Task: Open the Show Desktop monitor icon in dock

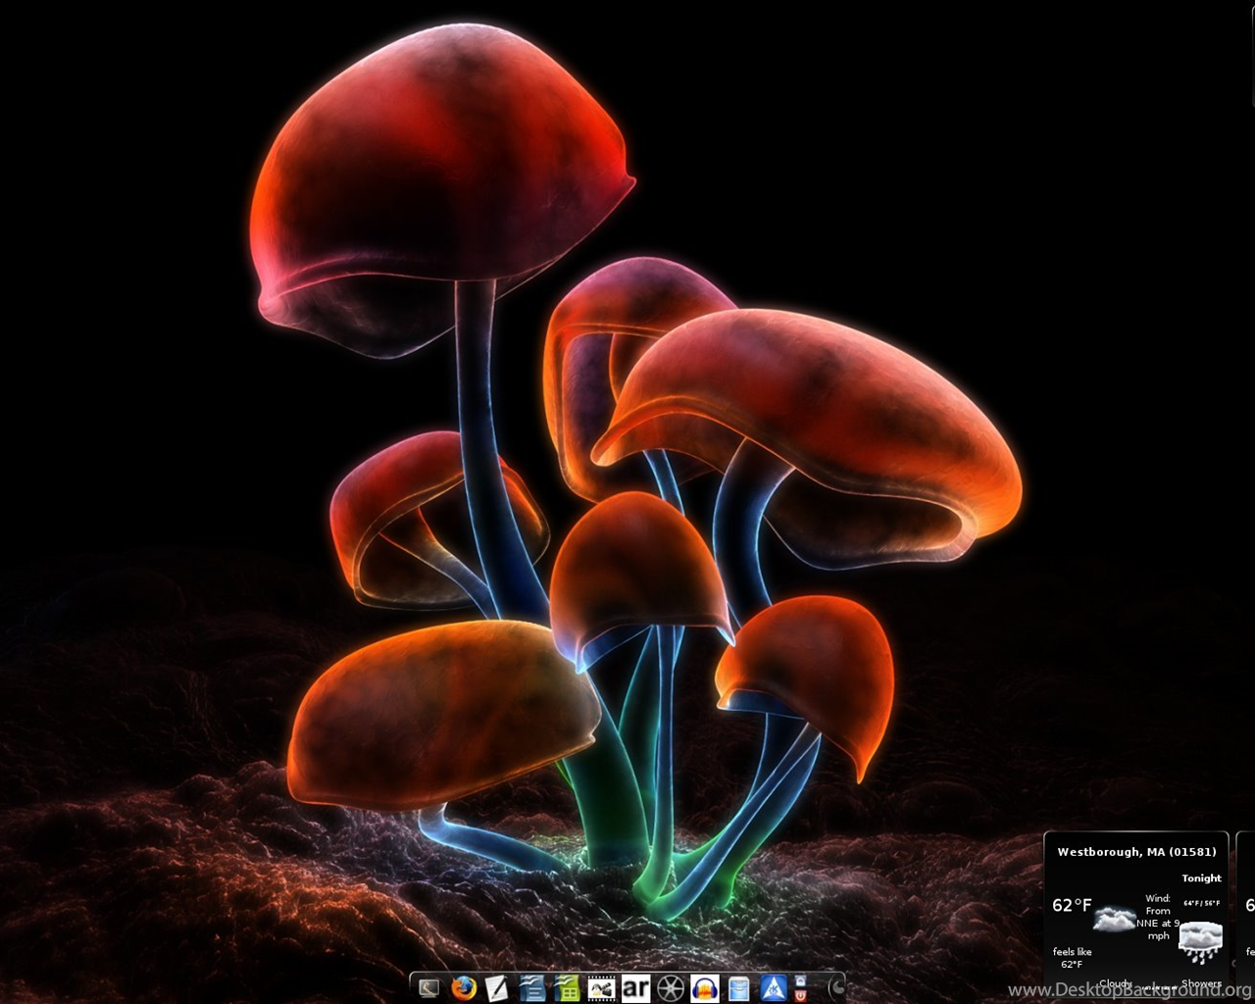Action: point(428,987)
